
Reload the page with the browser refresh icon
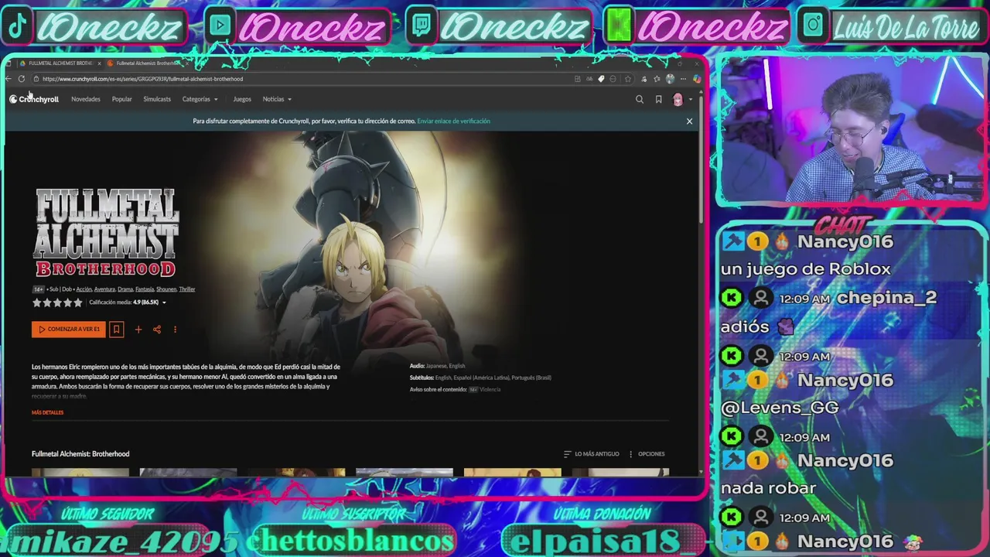point(22,79)
